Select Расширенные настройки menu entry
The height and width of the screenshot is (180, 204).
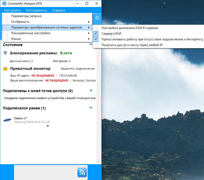(x=47, y=33)
